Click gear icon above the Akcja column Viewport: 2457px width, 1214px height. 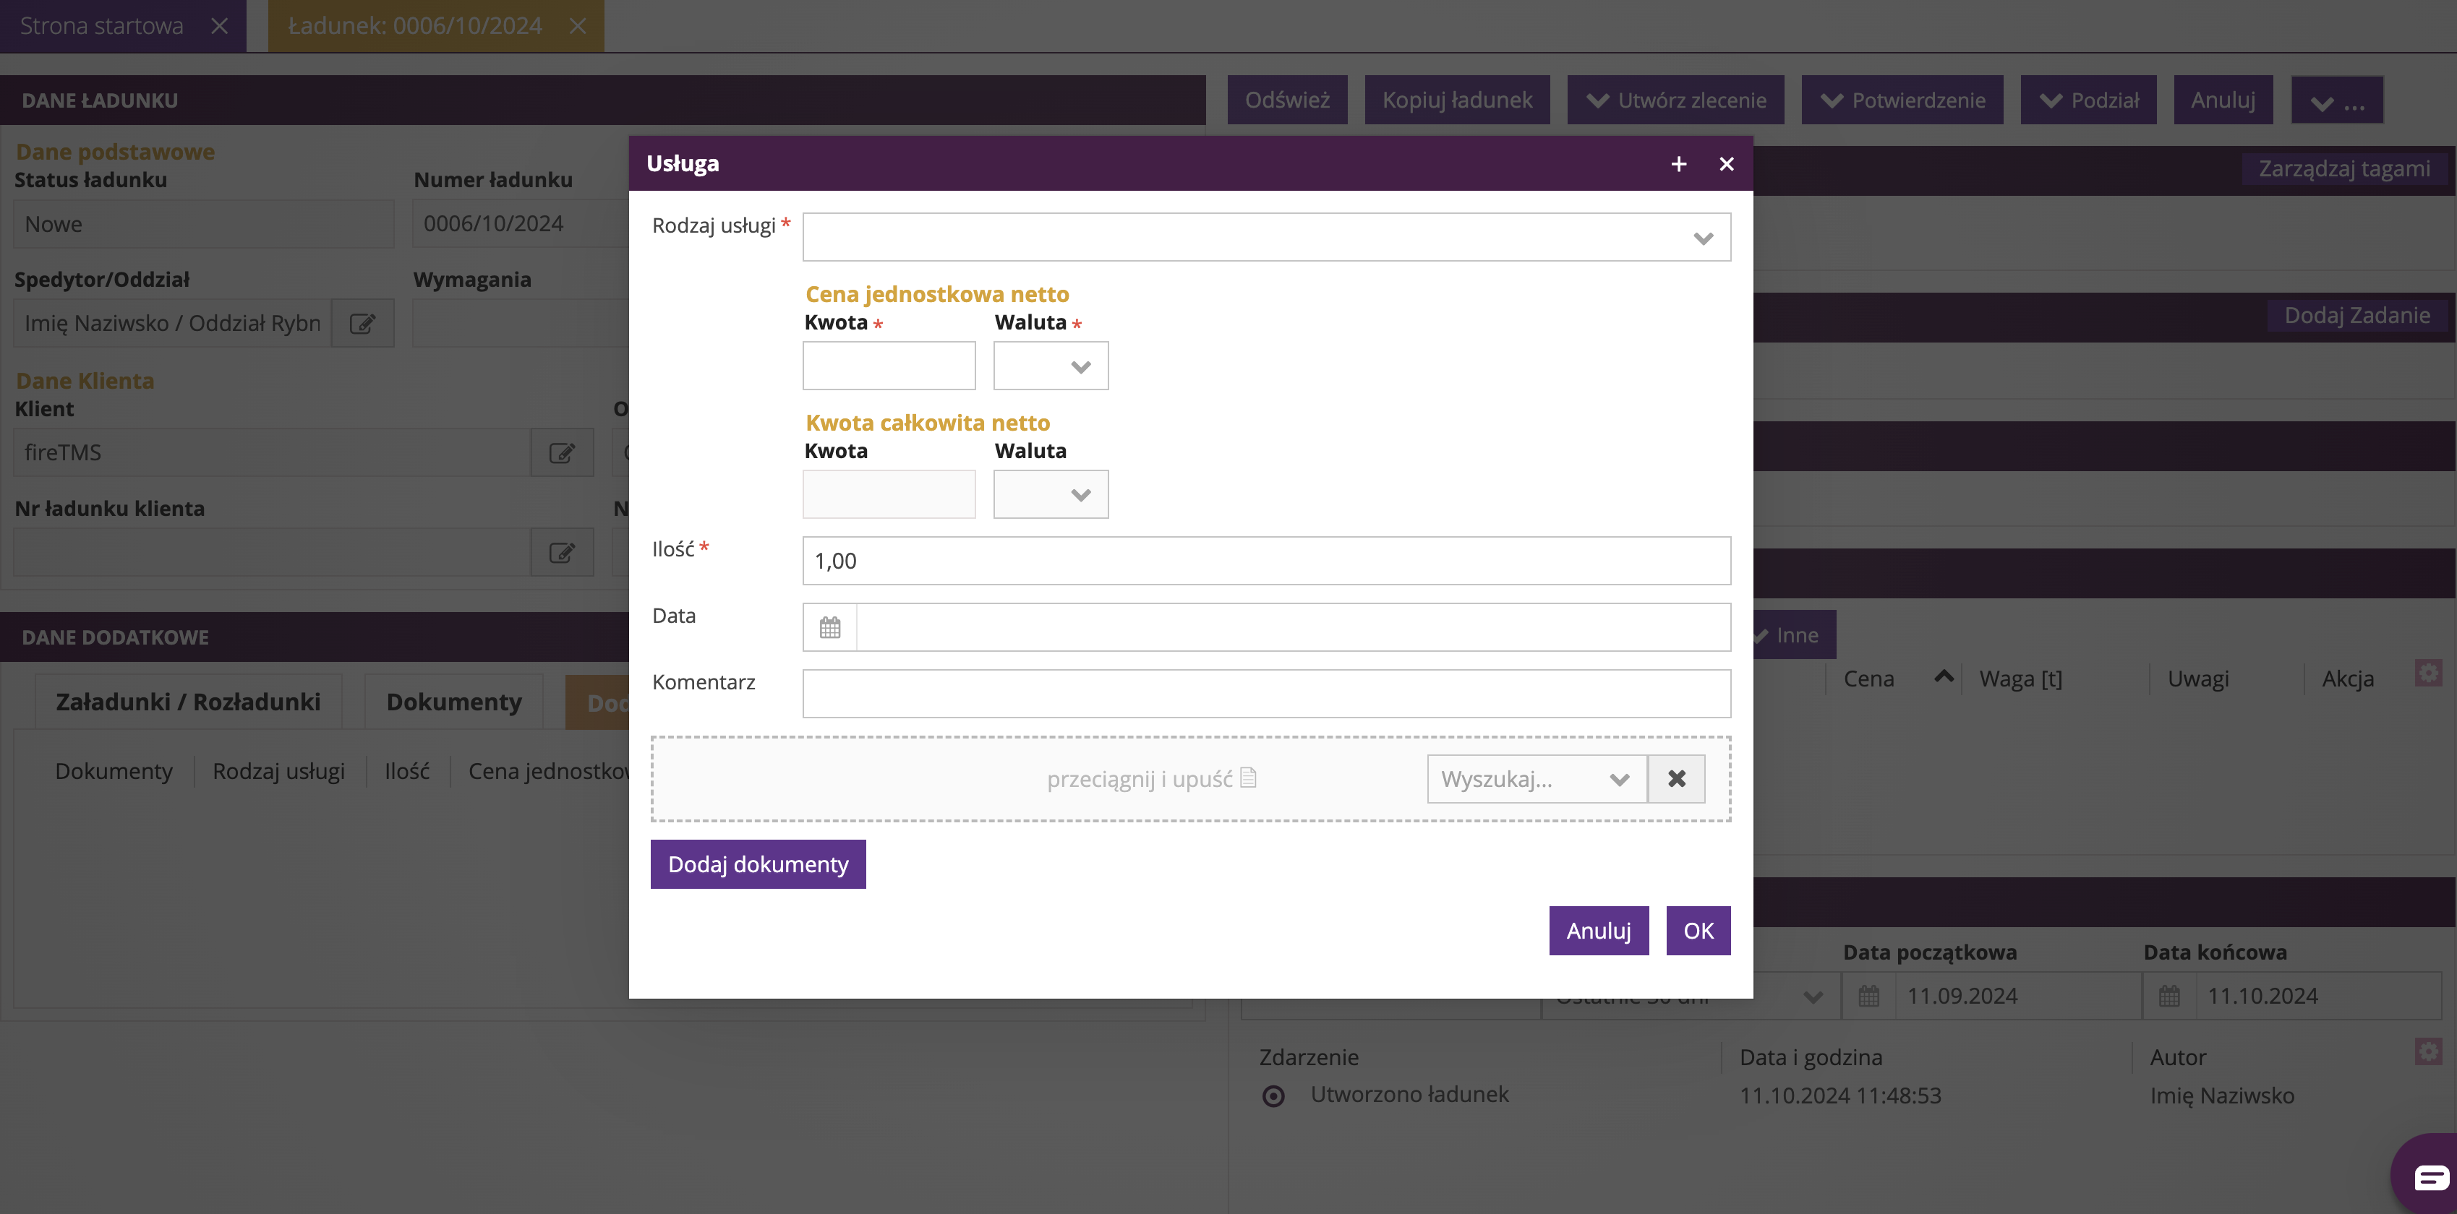point(2427,673)
